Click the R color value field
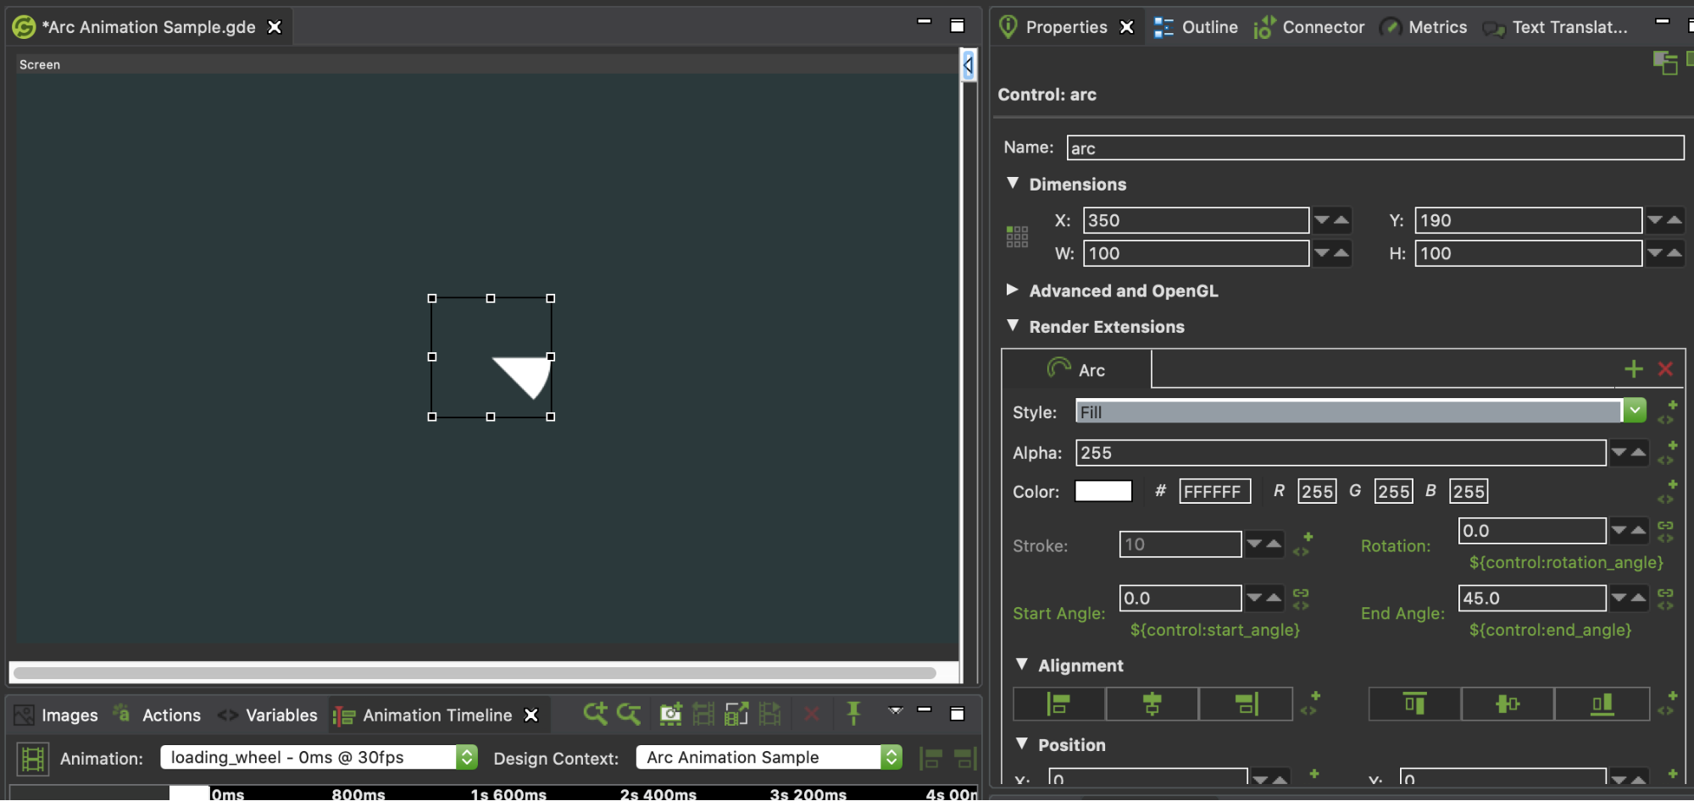Image resolution: width=1694 pixels, height=801 pixels. pos(1317,491)
